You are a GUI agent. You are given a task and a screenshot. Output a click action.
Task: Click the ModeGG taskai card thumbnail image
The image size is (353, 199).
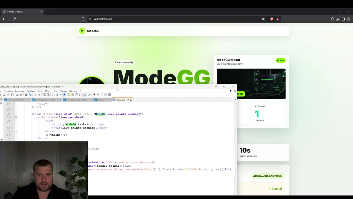(x=251, y=84)
